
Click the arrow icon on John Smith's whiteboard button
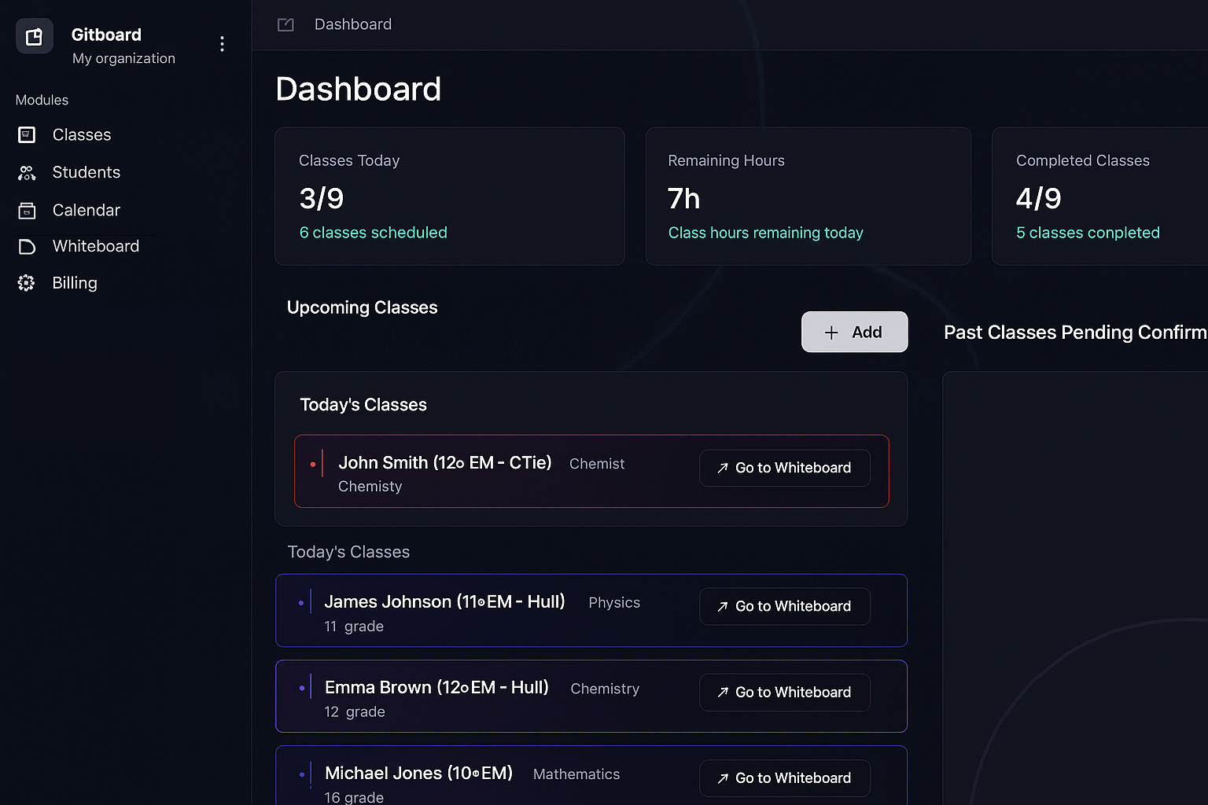coord(722,468)
